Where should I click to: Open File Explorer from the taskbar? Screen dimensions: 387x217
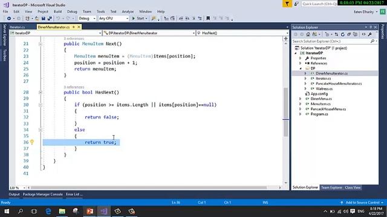[x=62, y=212]
